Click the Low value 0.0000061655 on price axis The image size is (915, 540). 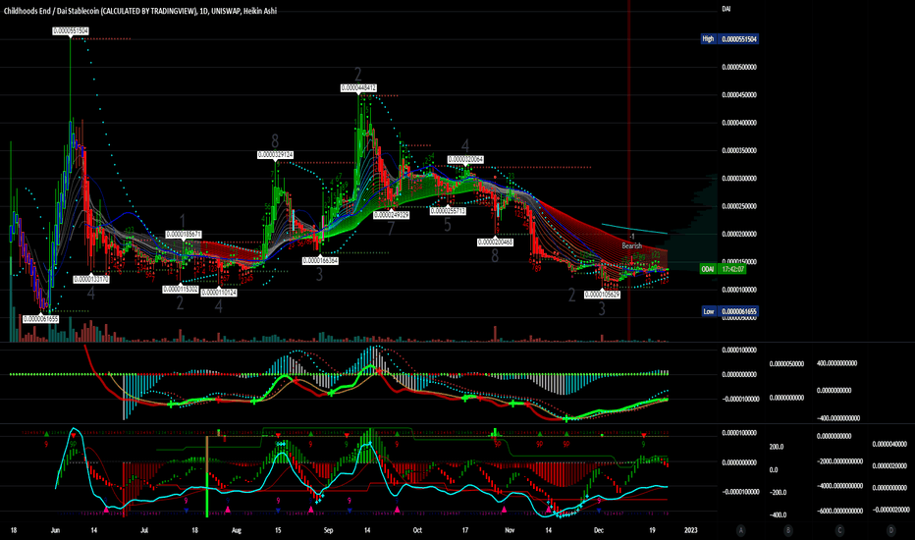(738, 311)
